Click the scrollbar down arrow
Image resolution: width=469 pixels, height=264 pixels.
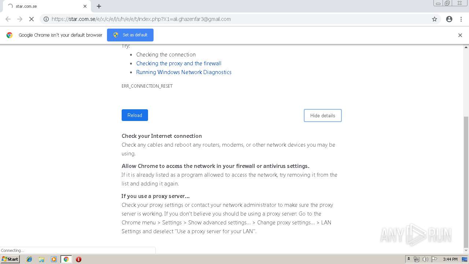point(466,251)
